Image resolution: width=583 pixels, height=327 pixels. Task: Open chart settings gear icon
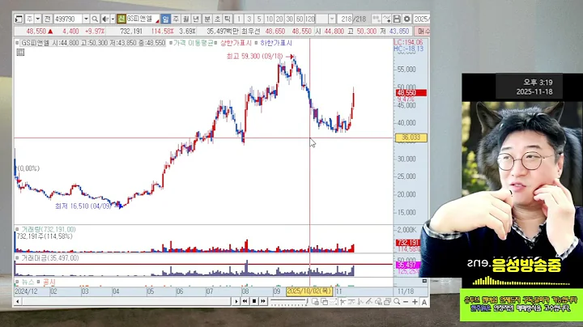(407, 19)
